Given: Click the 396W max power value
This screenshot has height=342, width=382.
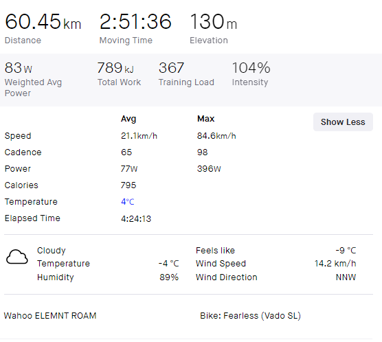Looking at the screenshot, I should pyautogui.click(x=209, y=169).
